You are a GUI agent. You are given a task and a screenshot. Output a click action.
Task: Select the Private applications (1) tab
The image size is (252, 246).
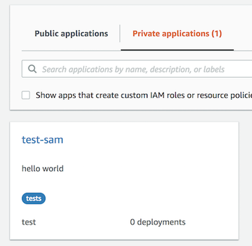(177, 33)
